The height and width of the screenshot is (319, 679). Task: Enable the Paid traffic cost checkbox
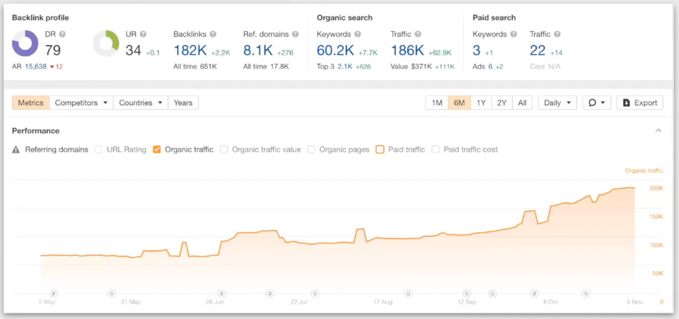point(436,150)
